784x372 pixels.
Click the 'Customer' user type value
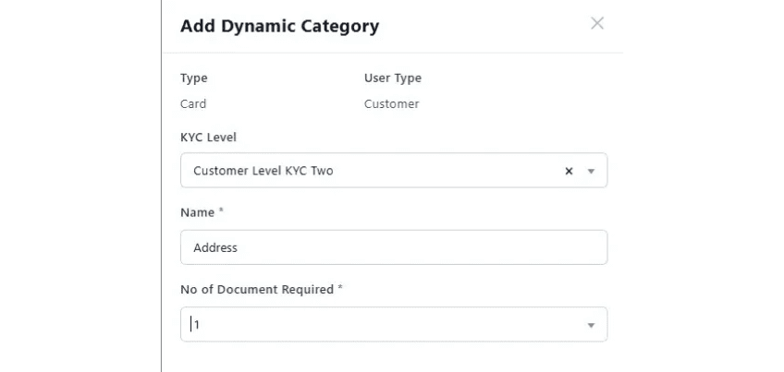391,104
